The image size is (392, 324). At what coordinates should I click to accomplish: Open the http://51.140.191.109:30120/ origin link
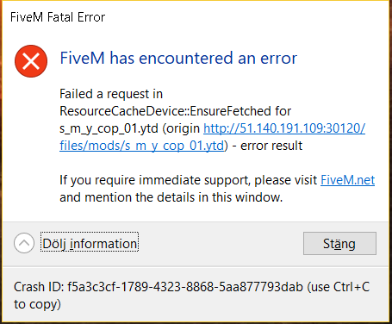pyautogui.click(x=284, y=128)
